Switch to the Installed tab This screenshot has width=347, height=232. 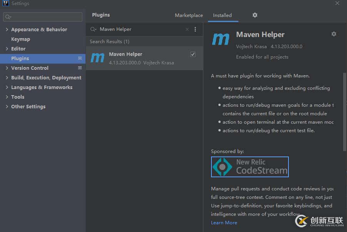222,15
